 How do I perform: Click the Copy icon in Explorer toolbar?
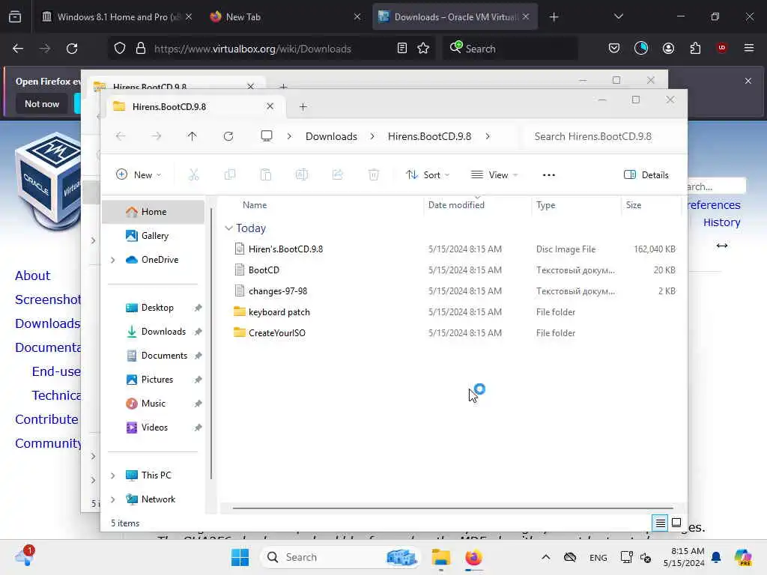click(x=229, y=174)
